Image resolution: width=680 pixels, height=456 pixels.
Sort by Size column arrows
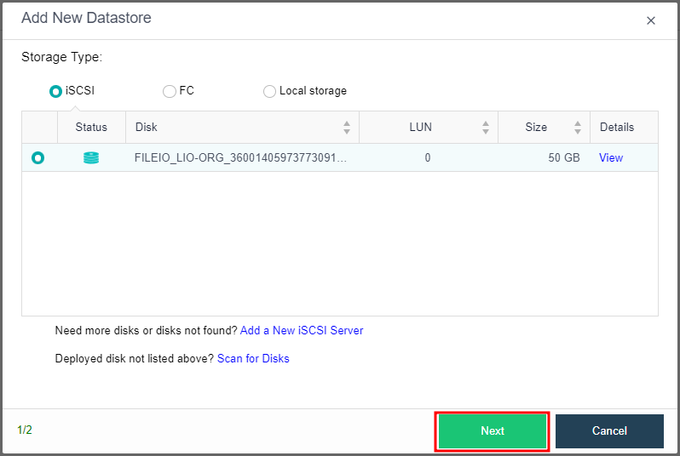[577, 128]
